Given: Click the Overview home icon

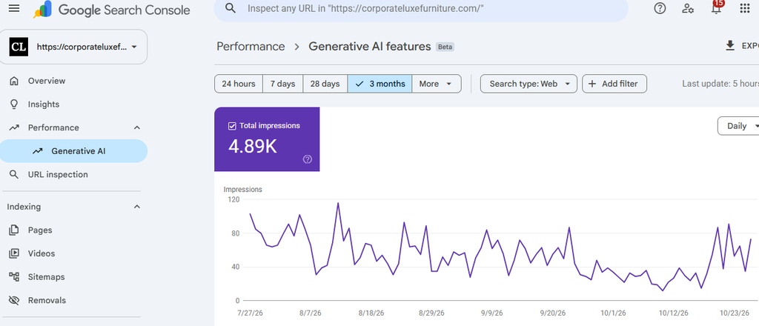Looking at the screenshot, I should point(14,81).
